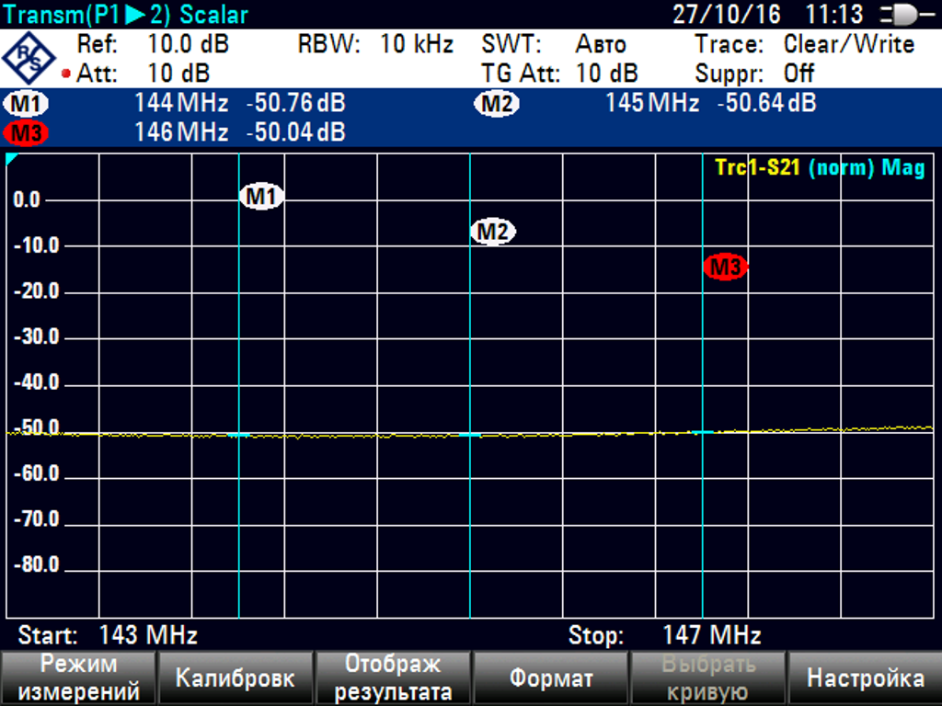Select the red M3 marker badge in header
942x706 pixels.
pyautogui.click(x=28, y=133)
